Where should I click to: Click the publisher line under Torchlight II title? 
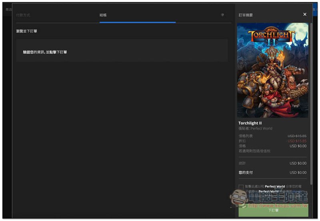pos(255,128)
